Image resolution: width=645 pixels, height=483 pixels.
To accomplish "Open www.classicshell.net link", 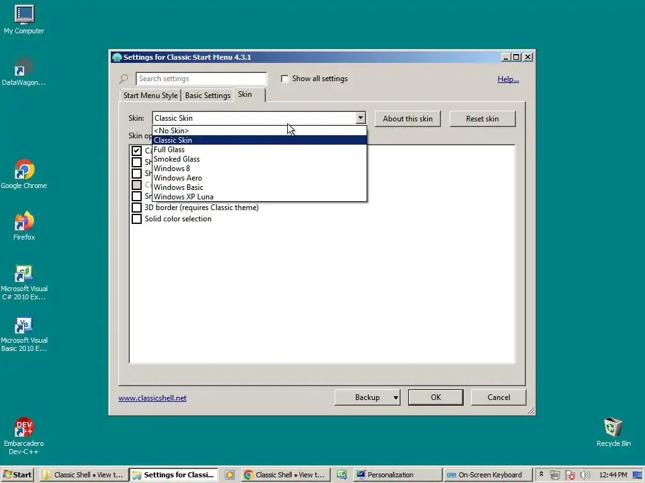I will tap(152, 398).
